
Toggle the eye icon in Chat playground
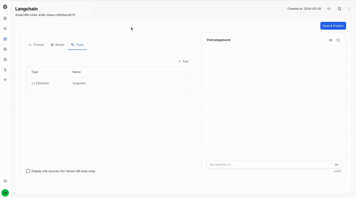(331, 40)
